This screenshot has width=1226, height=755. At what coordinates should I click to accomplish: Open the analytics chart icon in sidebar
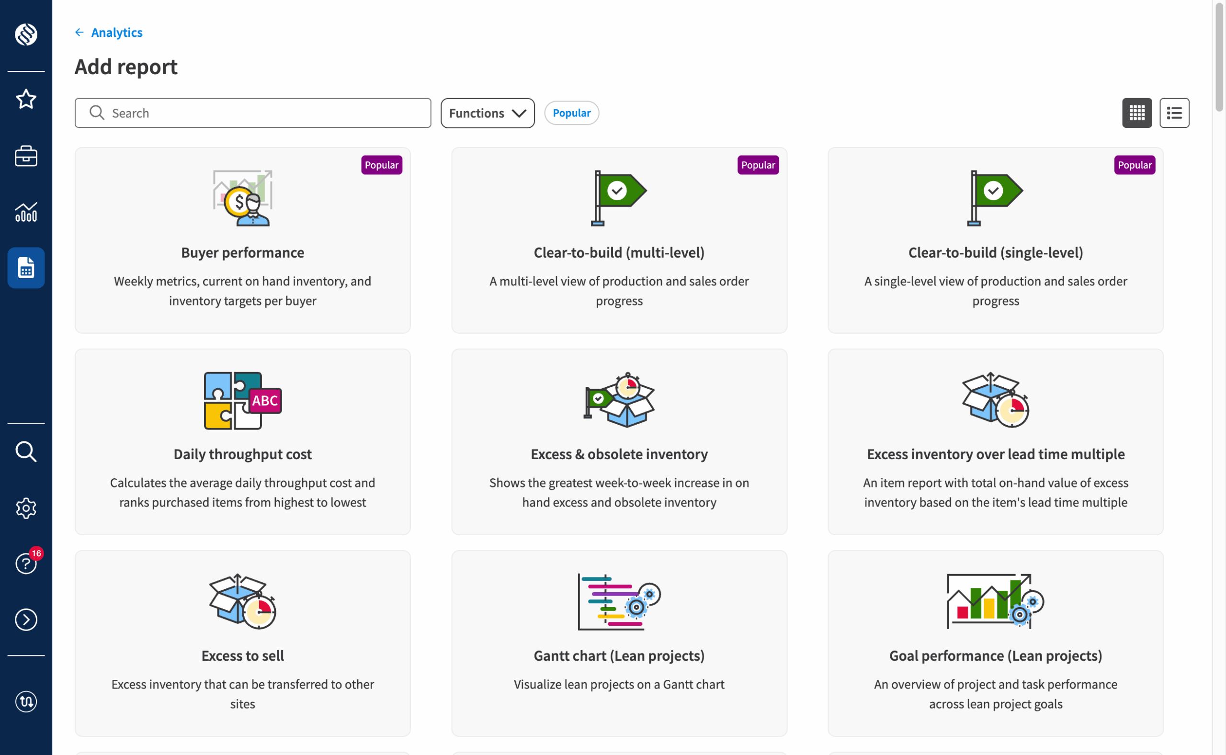coord(26,212)
